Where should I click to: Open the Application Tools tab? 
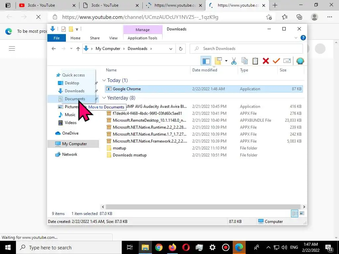click(x=142, y=38)
